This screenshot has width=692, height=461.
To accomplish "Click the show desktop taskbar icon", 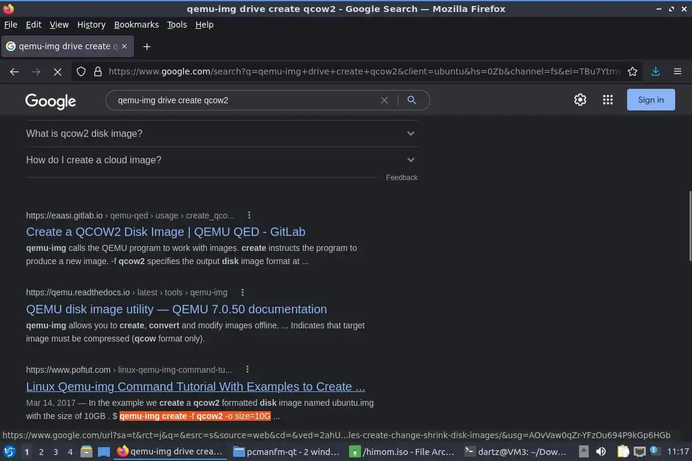I will point(104,452).
